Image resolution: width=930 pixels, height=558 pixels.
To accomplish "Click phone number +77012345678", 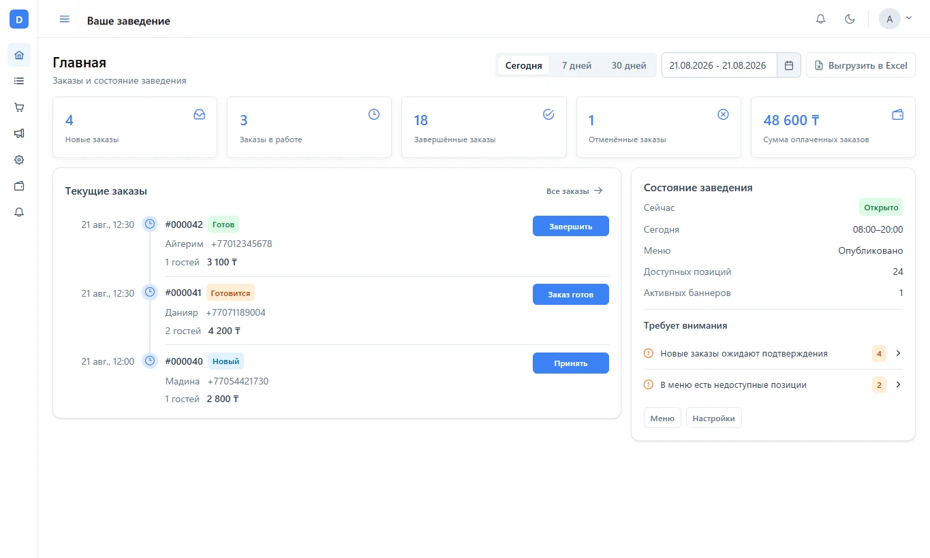I will click(x=241, y=244).
